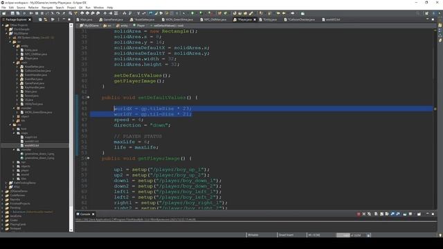The width and height of the screenshot is (443, 249).
Task: Toggle show console on standard out
Action: 392,214
